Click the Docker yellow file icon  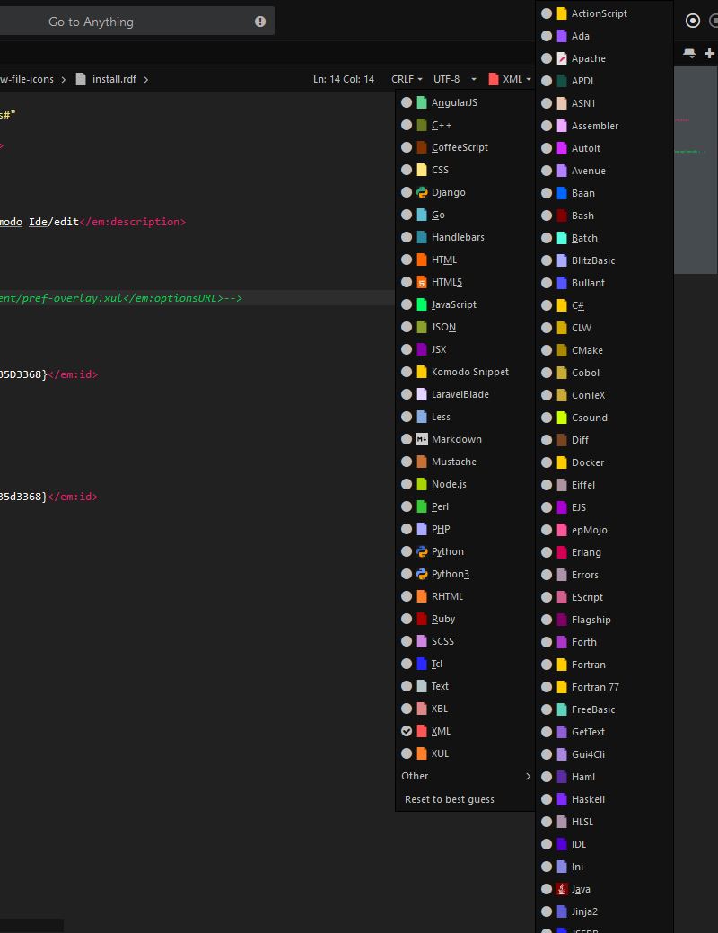click(x=562, y=462)
